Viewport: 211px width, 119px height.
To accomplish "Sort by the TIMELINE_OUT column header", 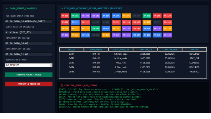I will 170,50.
